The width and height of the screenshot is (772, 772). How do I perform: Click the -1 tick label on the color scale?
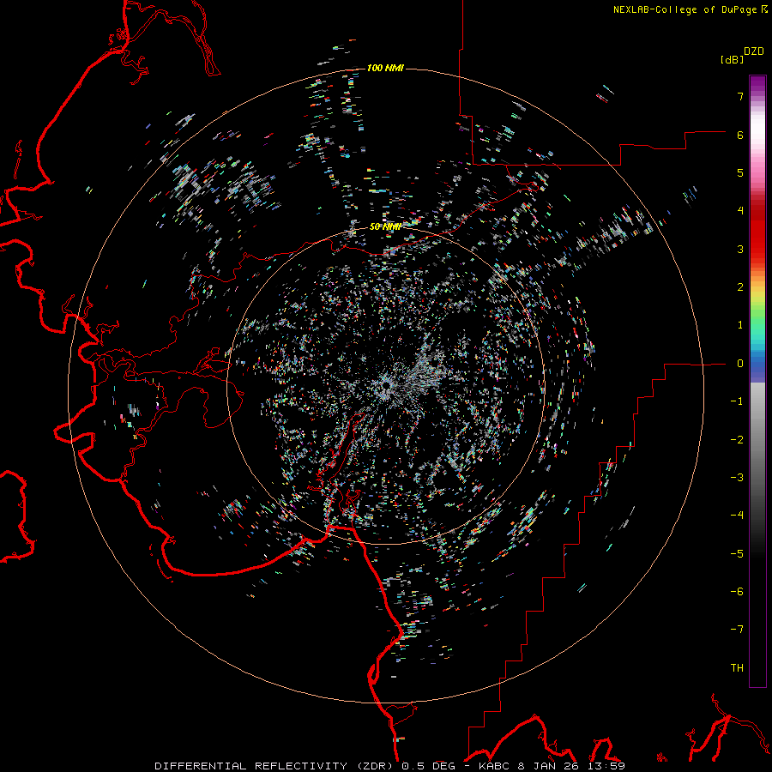tap(737, 401)
